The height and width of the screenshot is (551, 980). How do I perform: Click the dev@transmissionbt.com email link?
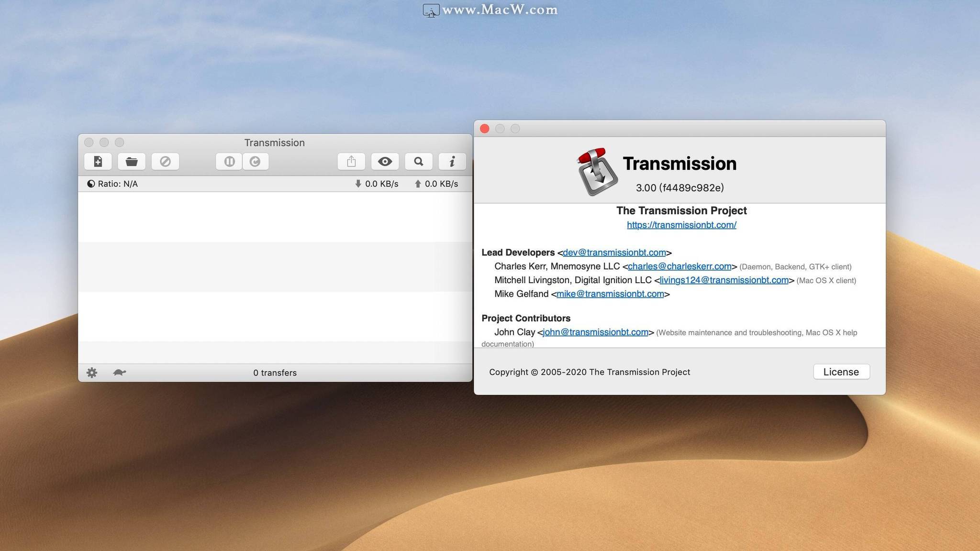614,253
